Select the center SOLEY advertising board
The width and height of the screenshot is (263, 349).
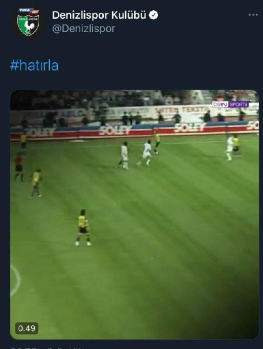pos(116,130)
